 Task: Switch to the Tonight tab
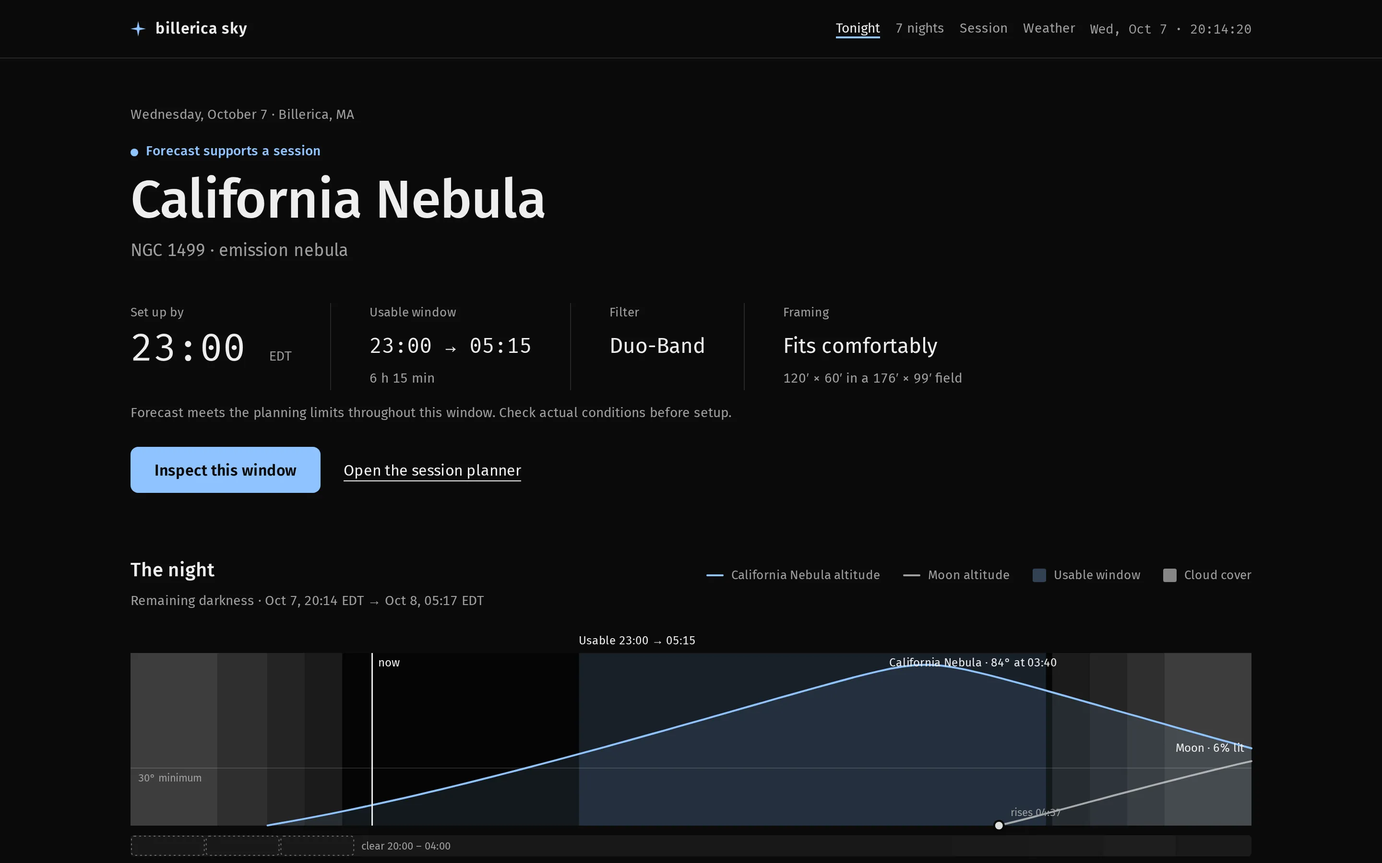tap(857, 29)
